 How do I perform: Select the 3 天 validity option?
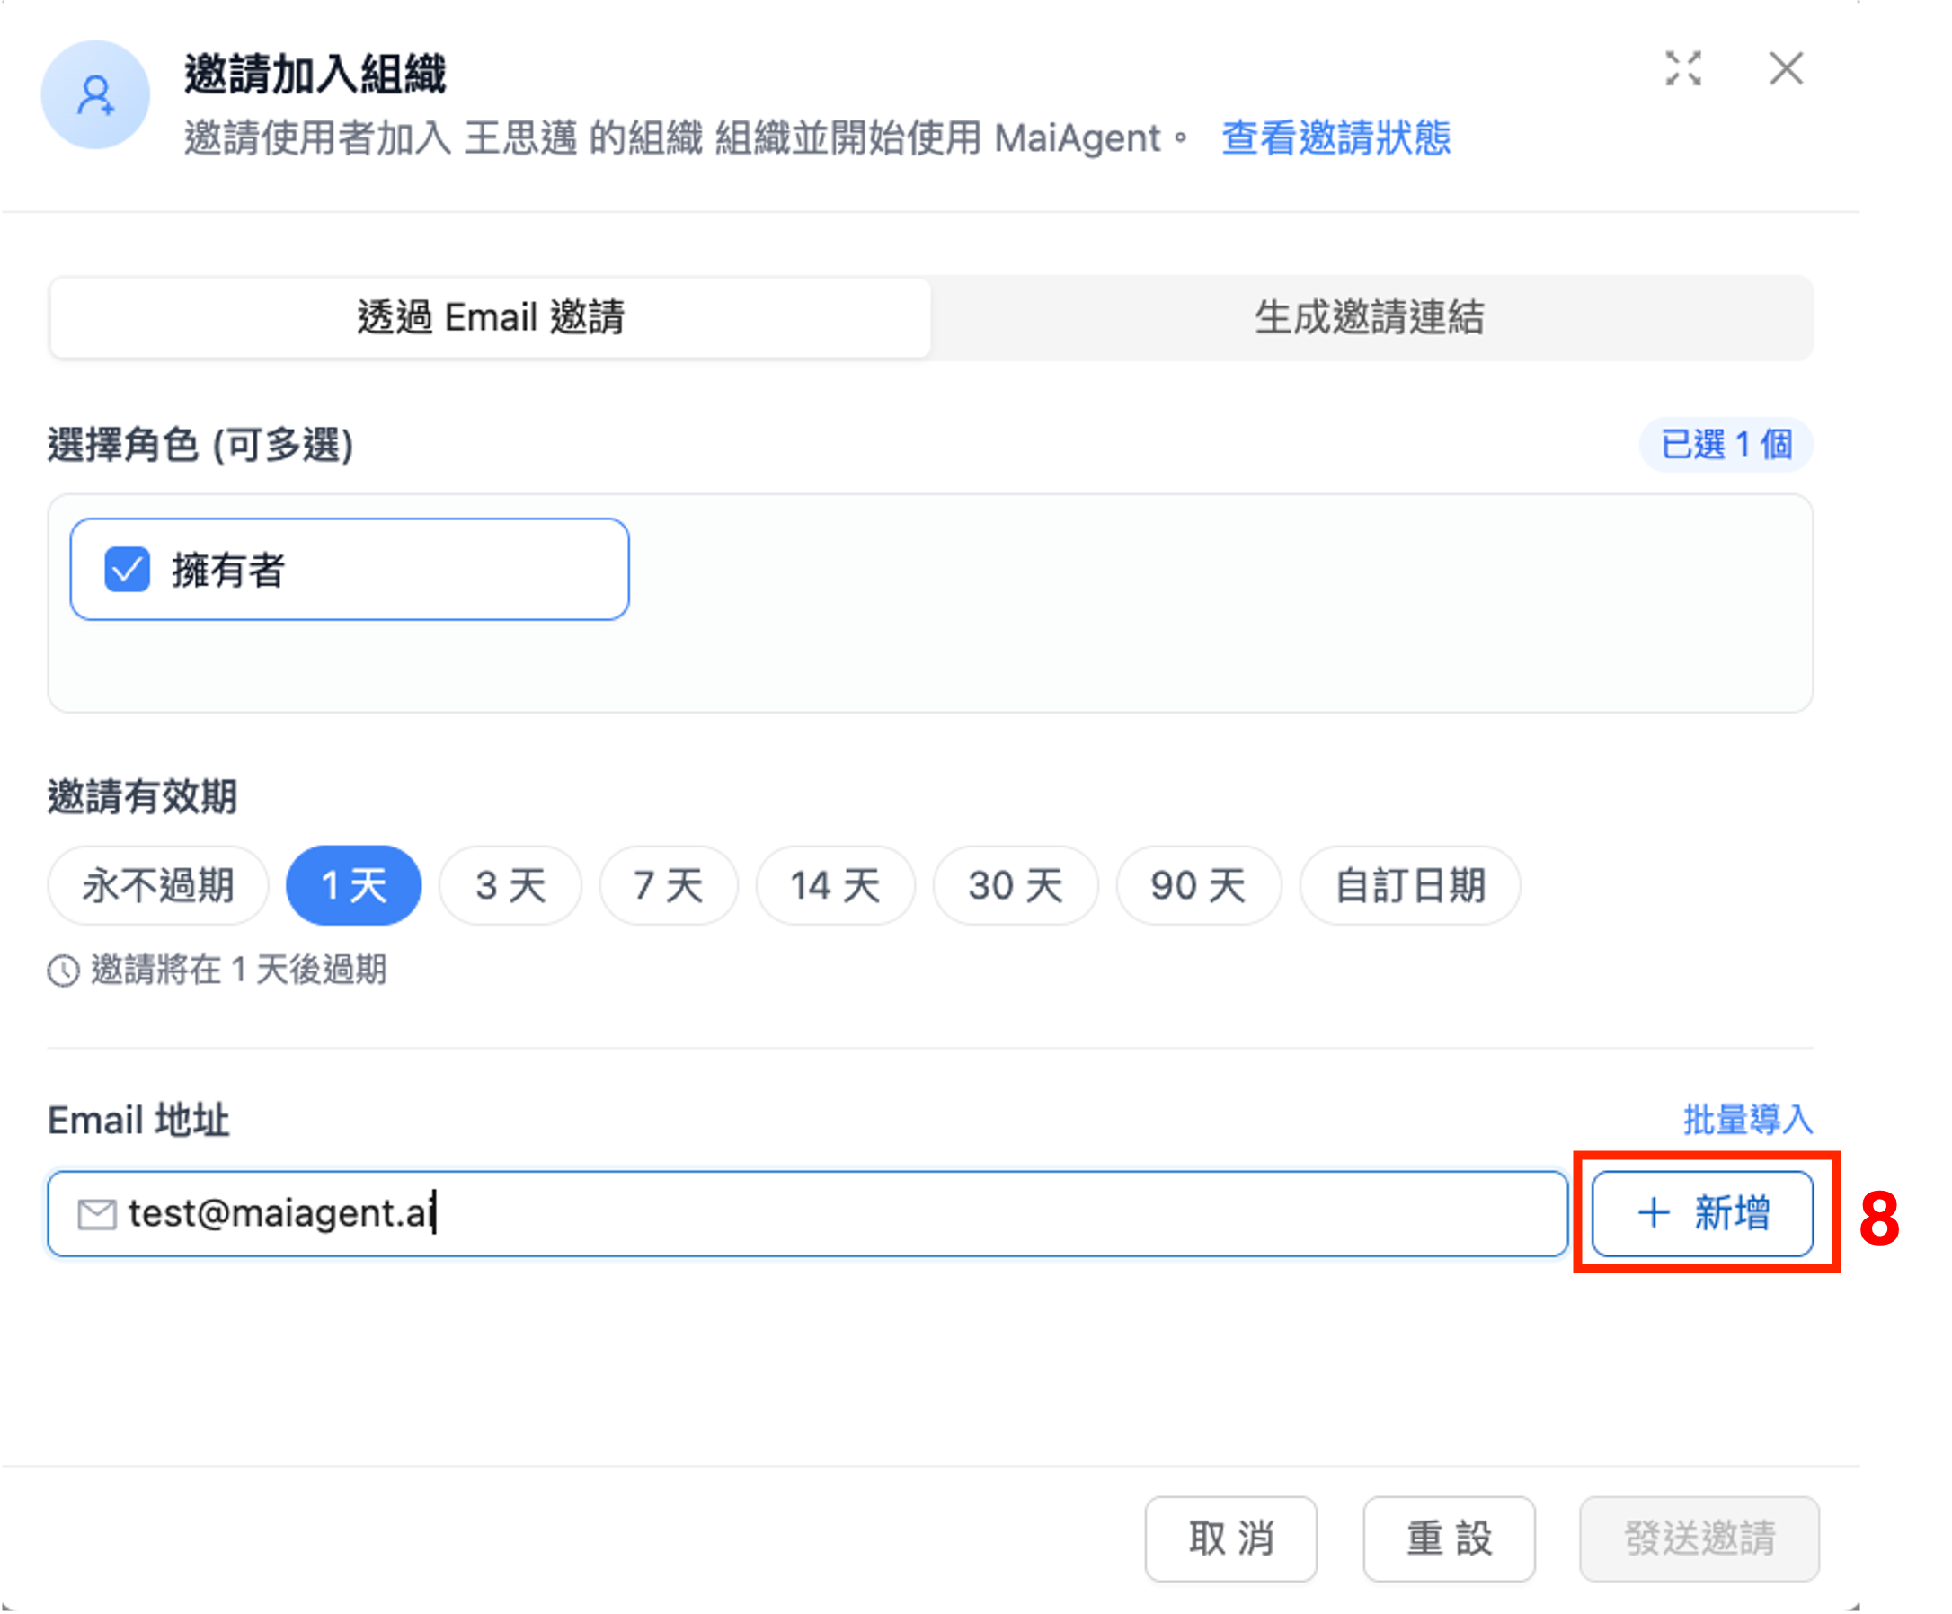pos(510,885)
